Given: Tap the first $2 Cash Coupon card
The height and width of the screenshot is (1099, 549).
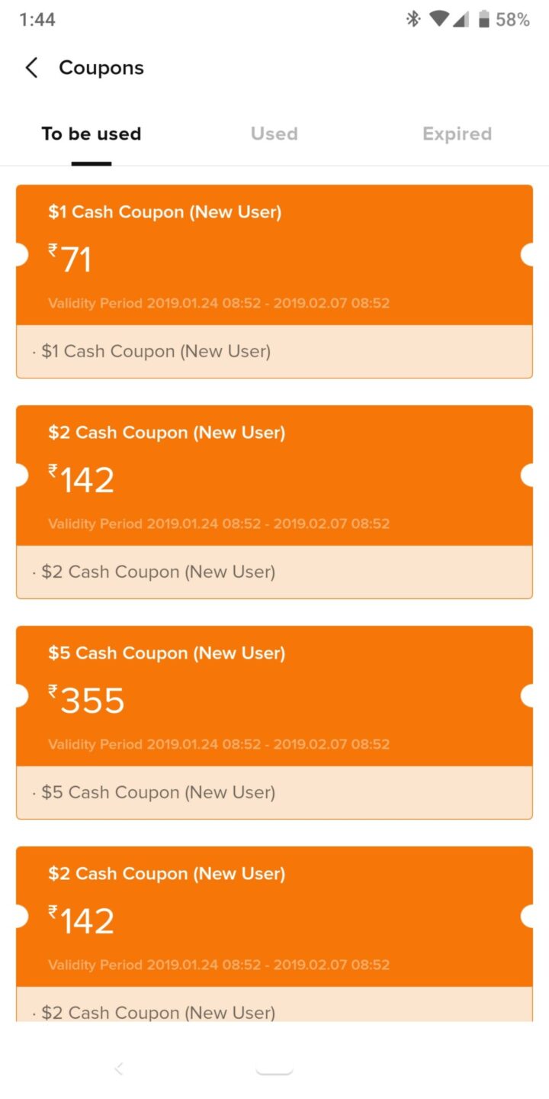Looking at the screenshot, I should (x=274, y=500).
